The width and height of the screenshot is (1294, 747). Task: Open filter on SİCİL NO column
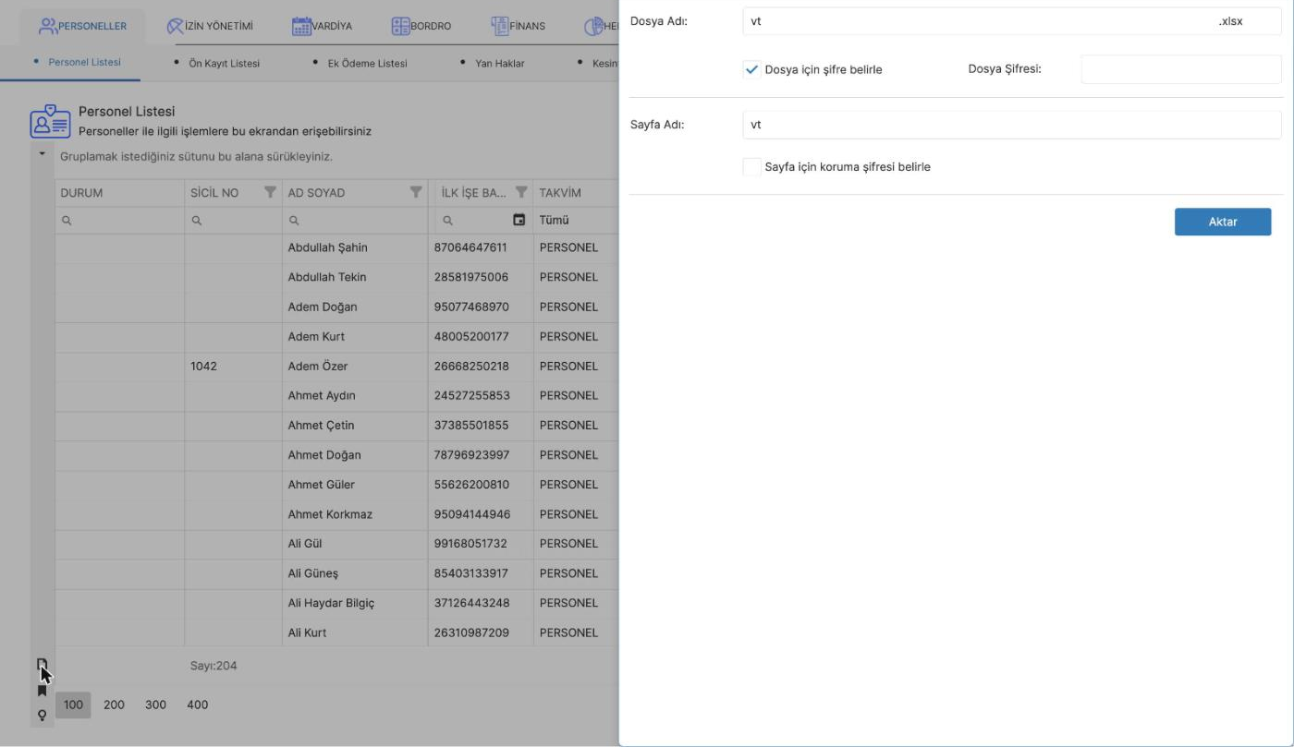coord(270,192)
